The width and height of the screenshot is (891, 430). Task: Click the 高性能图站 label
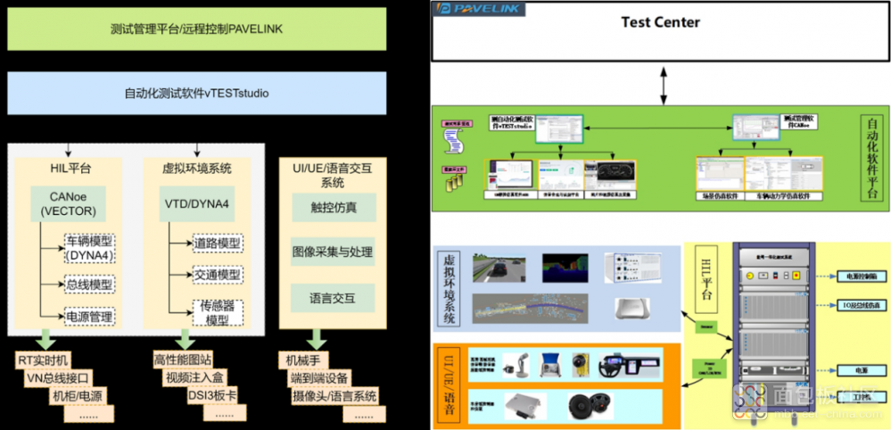point(182,360)
